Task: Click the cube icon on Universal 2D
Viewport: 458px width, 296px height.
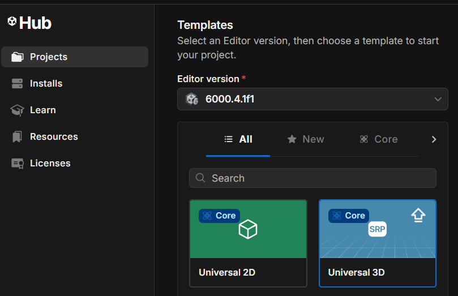Action: click(248, 229)
